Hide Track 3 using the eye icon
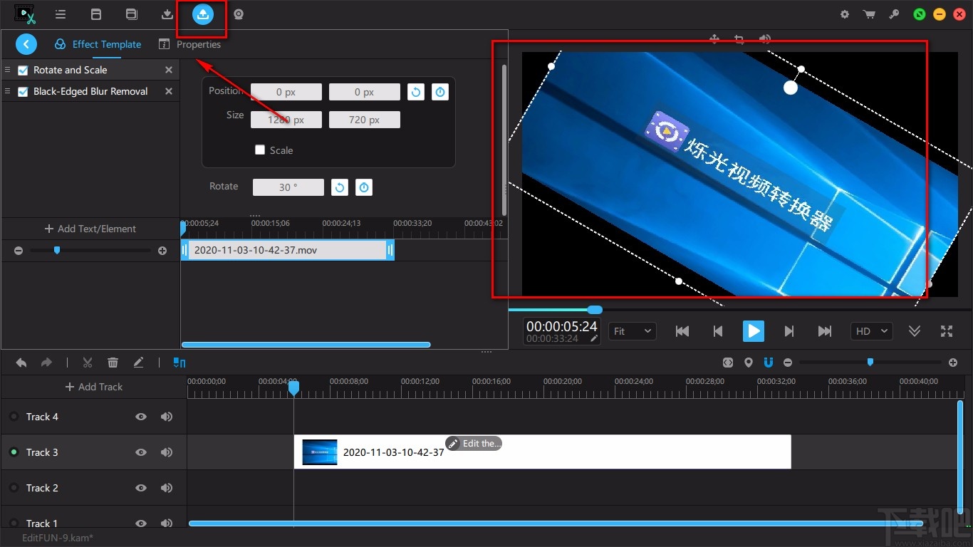Image resolution: width=973 pixels, height=547 pixels. [x=141, y=452]
